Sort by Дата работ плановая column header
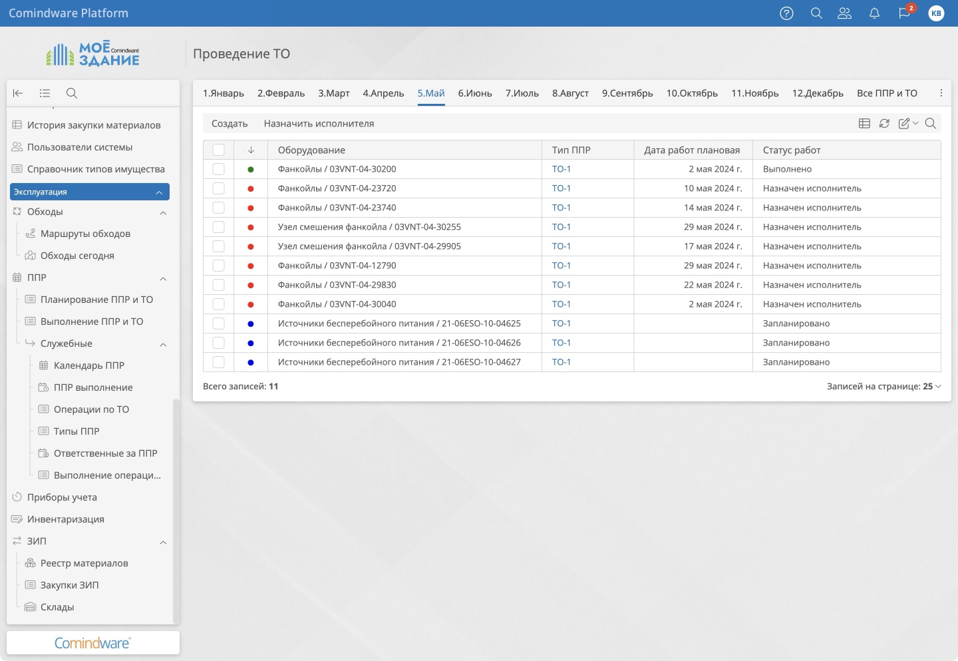Screen dimensions: 958x661 point(692,150)
